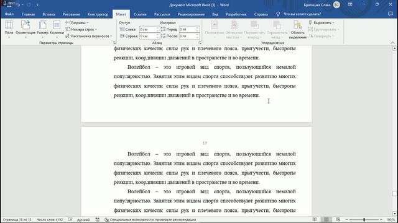Open the Абзац paragraph dialog launcher

tap(200, 43)
